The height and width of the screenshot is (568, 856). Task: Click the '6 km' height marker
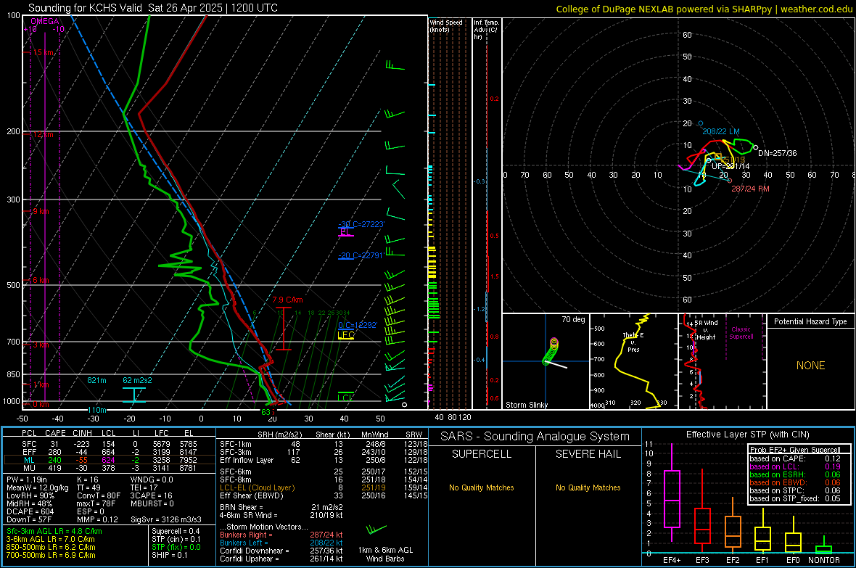point(41,280)
